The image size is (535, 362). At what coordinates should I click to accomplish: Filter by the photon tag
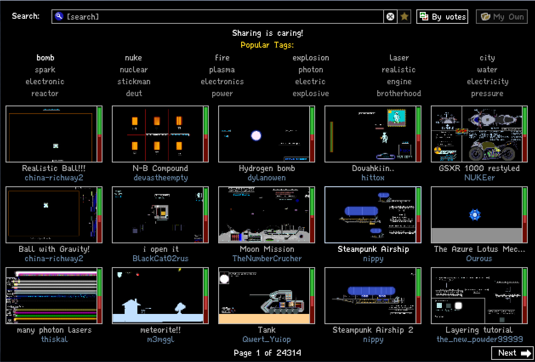click(x=310, y=70)
